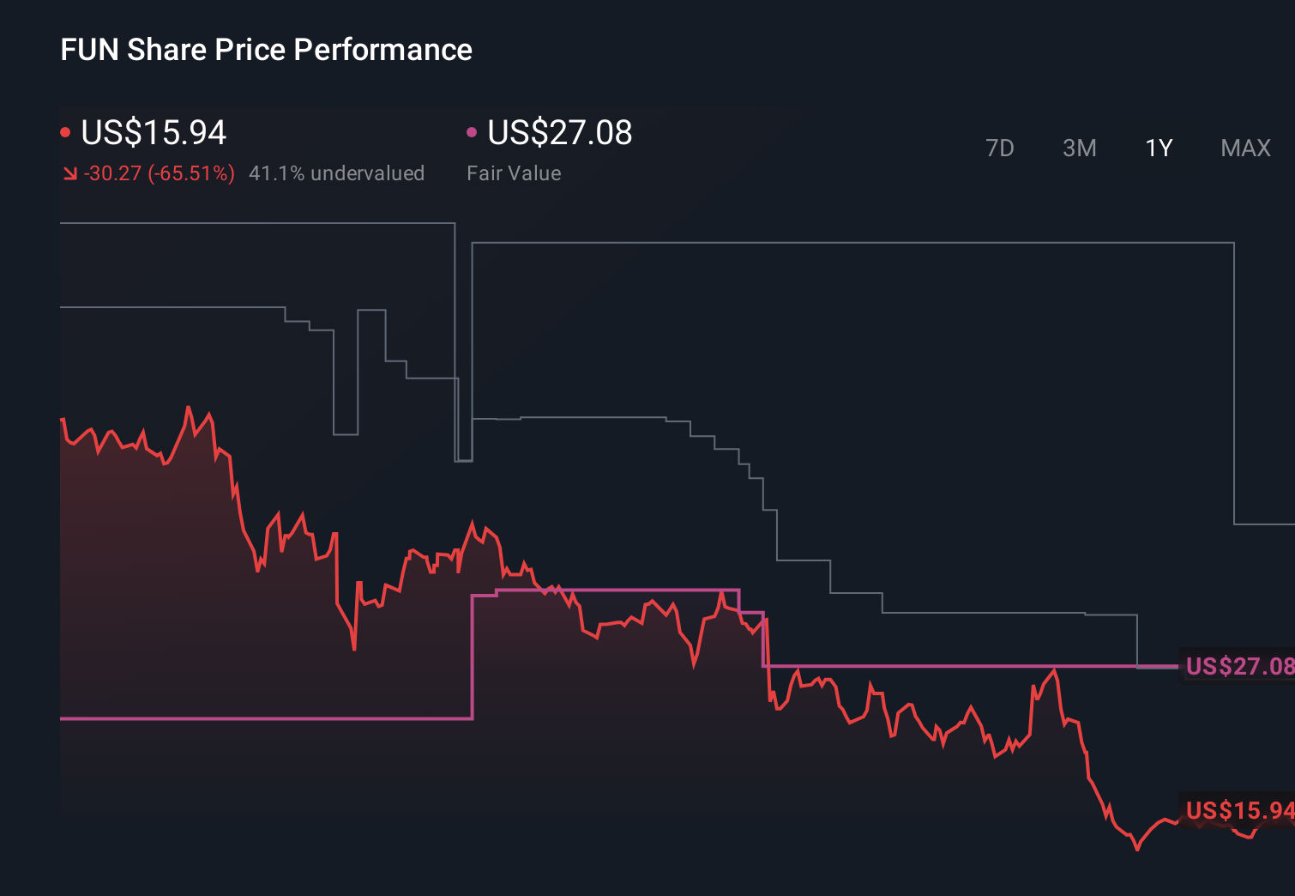Screen dimensions: 1295x896
Task: Click the US$27.08 label on chart right
Action: coord(1238,665)
